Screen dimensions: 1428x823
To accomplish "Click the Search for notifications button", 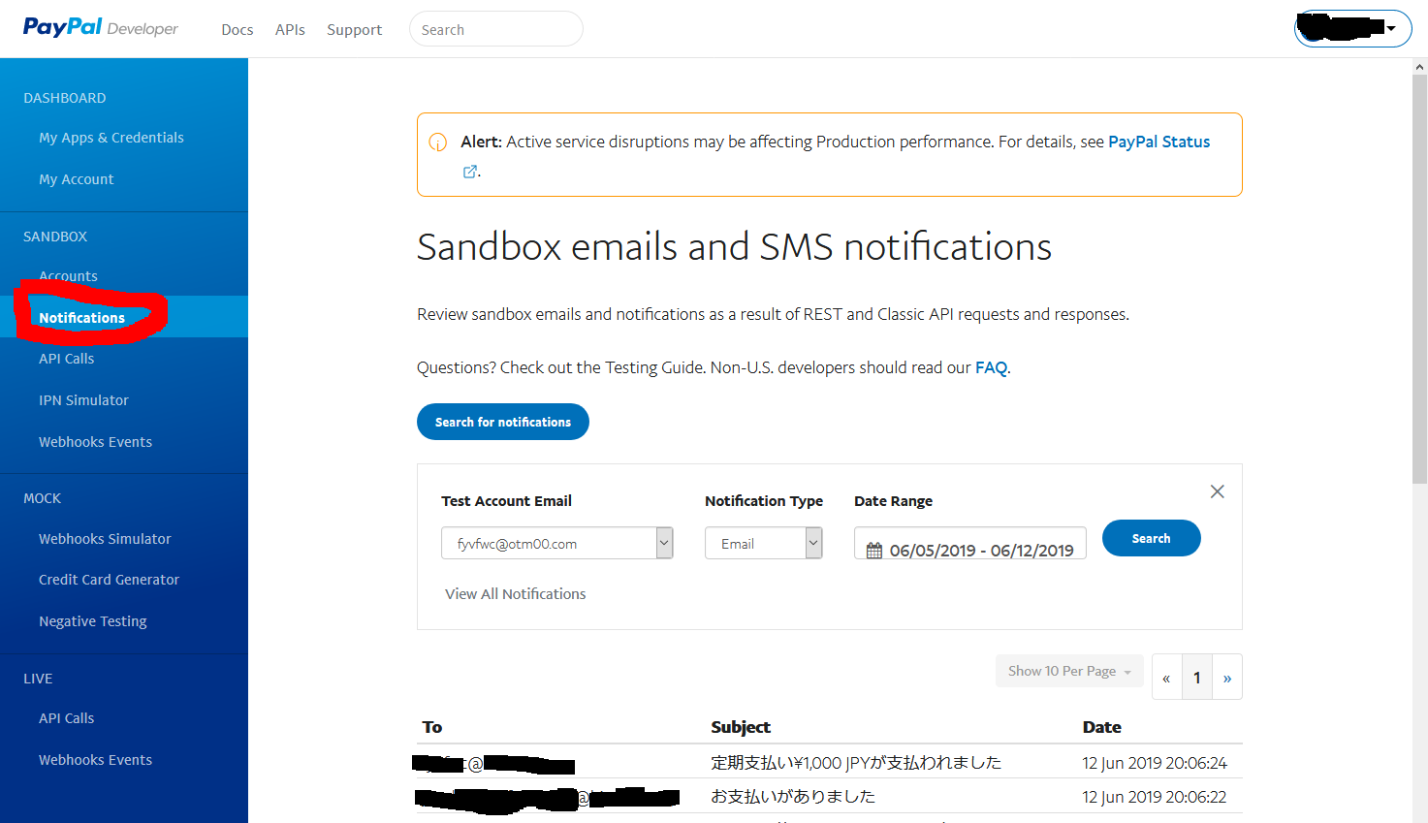I will coord(502,422).
